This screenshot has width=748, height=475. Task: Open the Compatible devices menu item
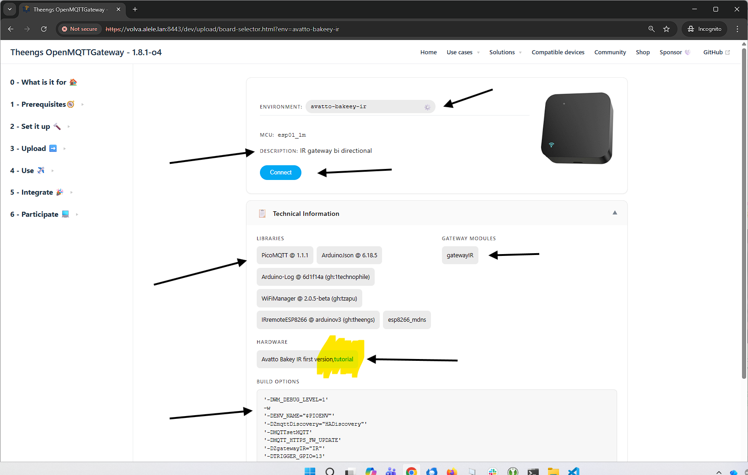[x=558, y=52]
